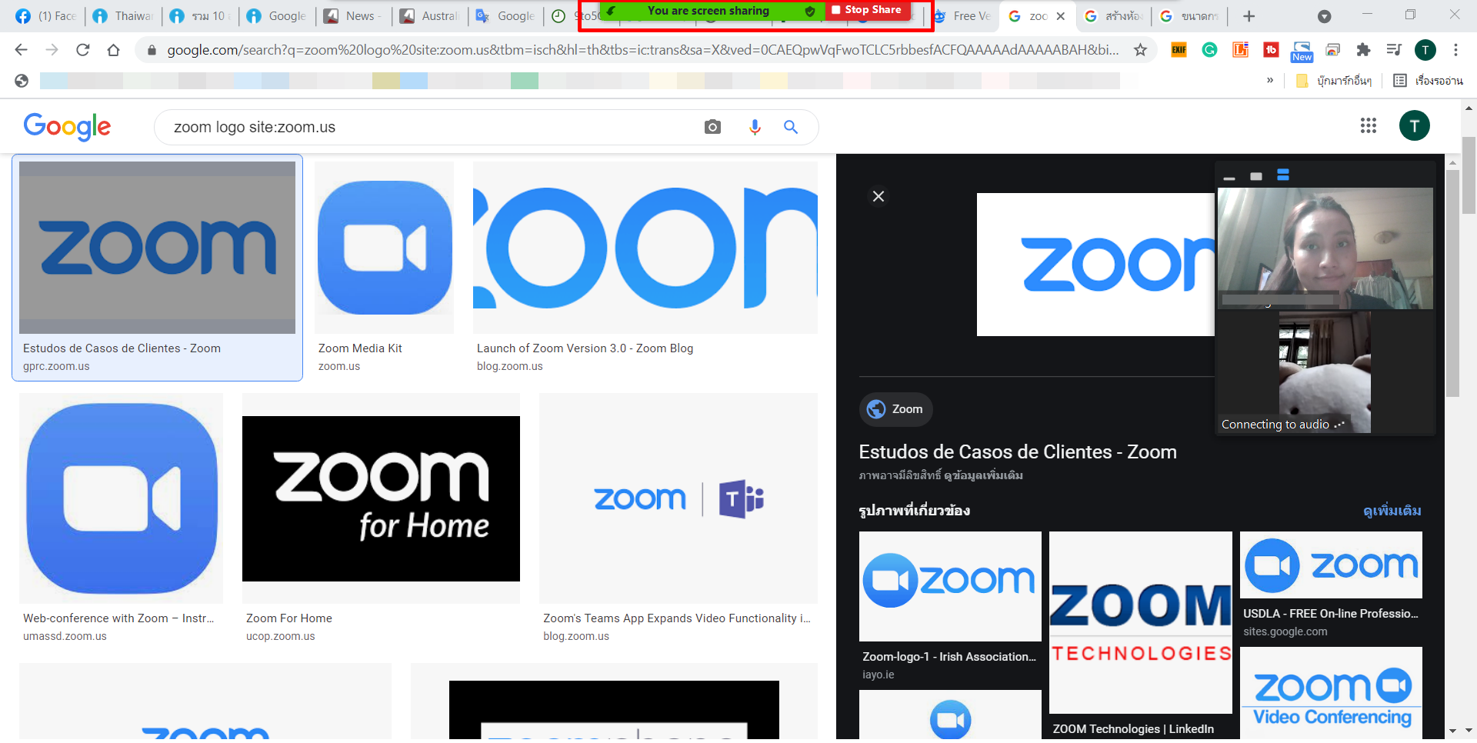Screen dimensions: 1477x743
Task: Open the Zoom Media Kit image result
Action: [x=385, y=248]
